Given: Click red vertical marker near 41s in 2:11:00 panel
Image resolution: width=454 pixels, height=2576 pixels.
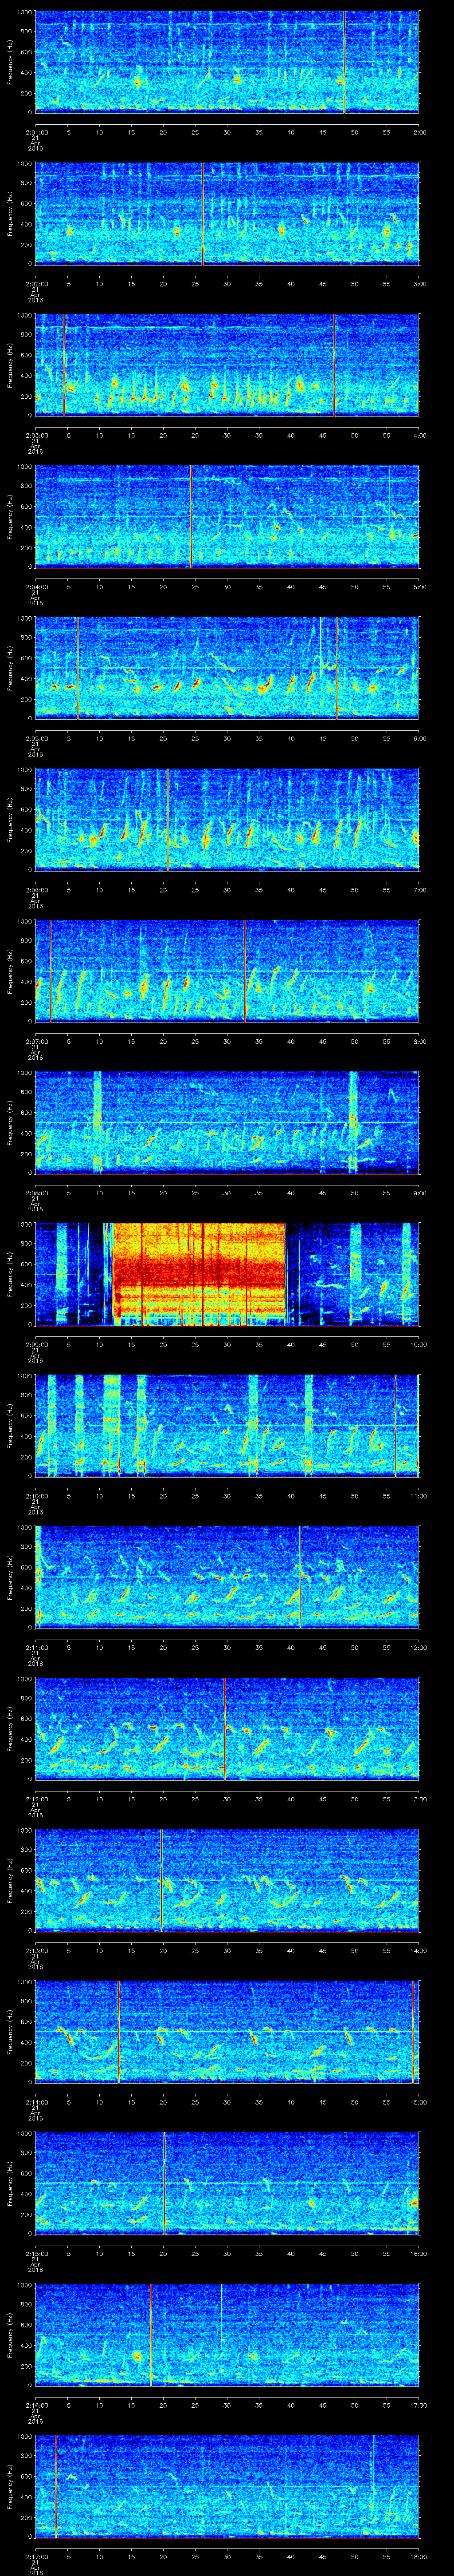Looking at the screenshot, I should tap(300, 1577).
